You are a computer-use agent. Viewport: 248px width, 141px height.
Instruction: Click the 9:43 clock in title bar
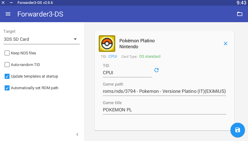tap(241, 3)
